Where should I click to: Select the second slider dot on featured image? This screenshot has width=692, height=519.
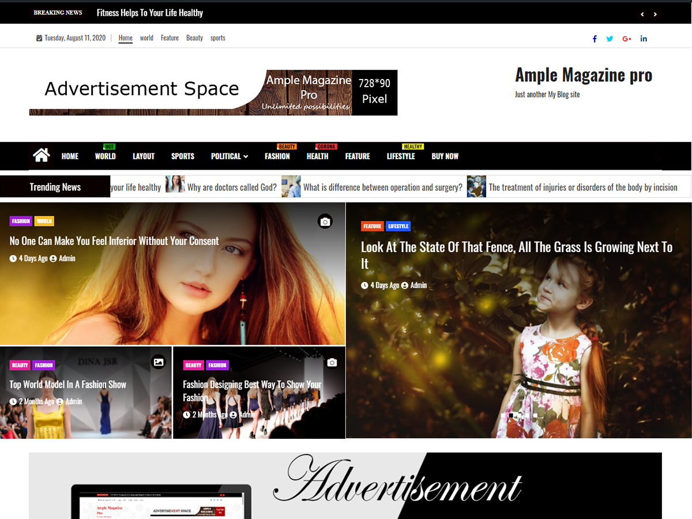[512, 415]
